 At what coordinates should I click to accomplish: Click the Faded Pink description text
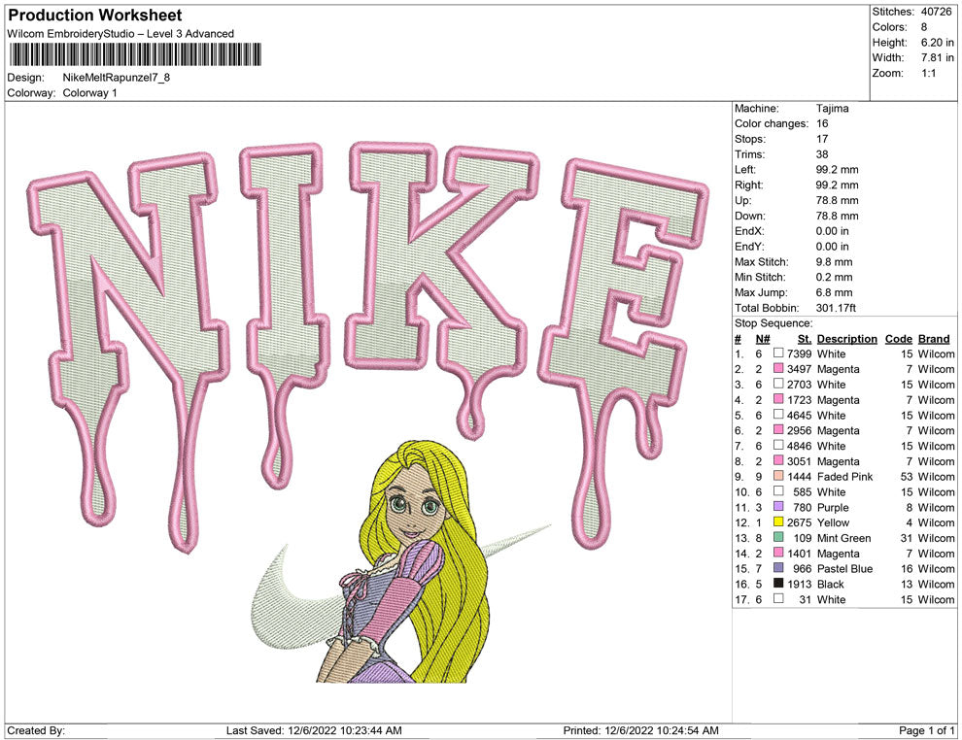pyautogui.click(x=844, y=477)
